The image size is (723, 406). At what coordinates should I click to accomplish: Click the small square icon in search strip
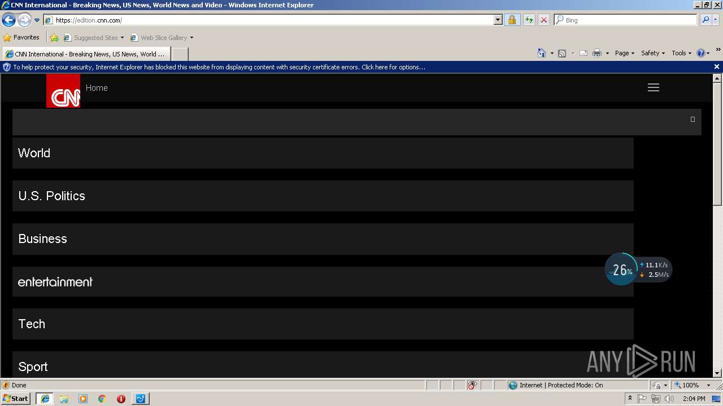[692, 119]
